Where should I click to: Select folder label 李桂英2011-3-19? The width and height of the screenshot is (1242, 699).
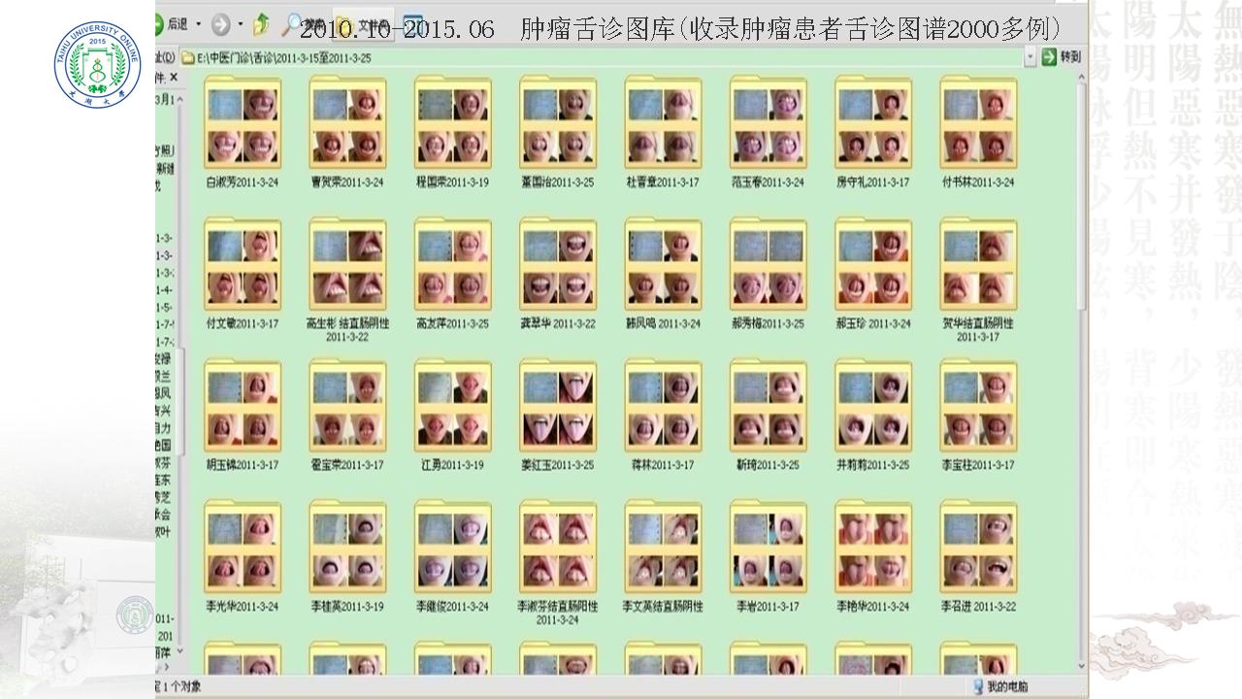[347, 607]
